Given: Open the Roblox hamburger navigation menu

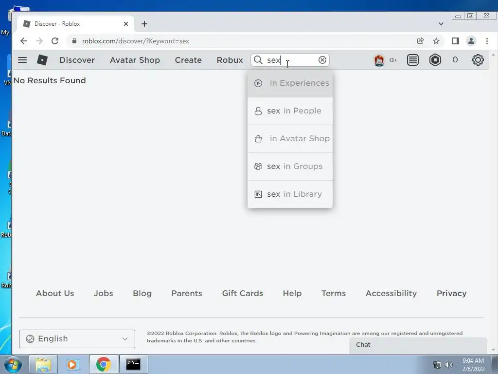Looking at the screenshot, I should coord(22,60).
